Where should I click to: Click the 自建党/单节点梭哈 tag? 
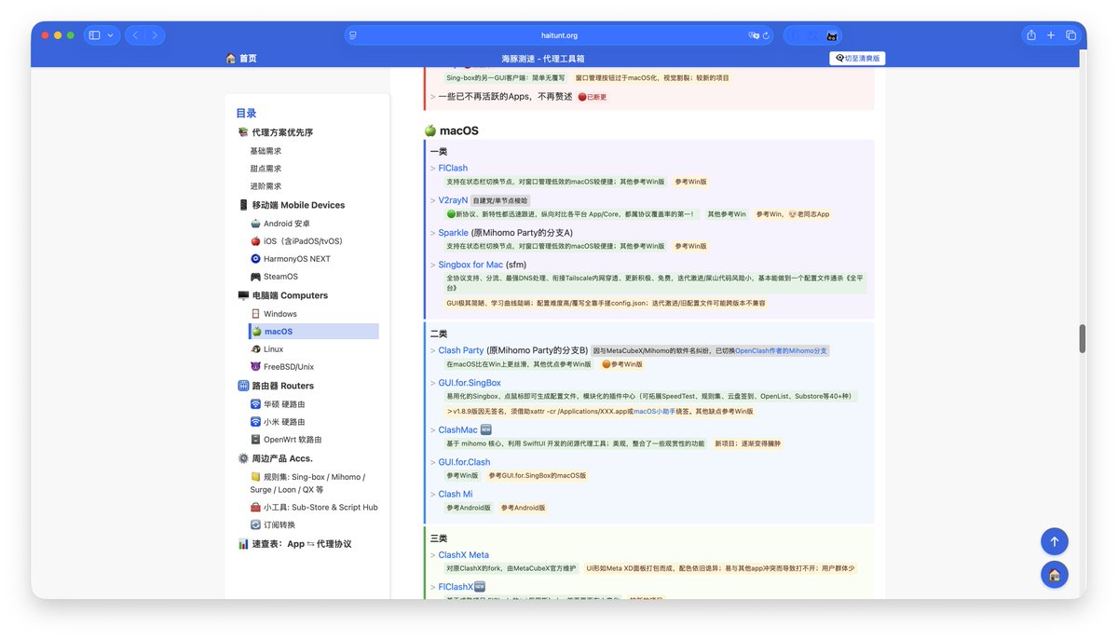tap(499, 200)
